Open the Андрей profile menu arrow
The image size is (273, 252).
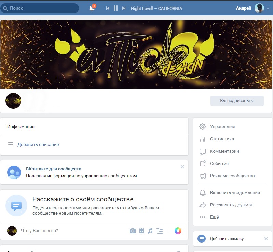(x=268, y=8)
